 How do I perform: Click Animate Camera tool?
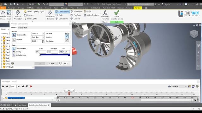75,19
